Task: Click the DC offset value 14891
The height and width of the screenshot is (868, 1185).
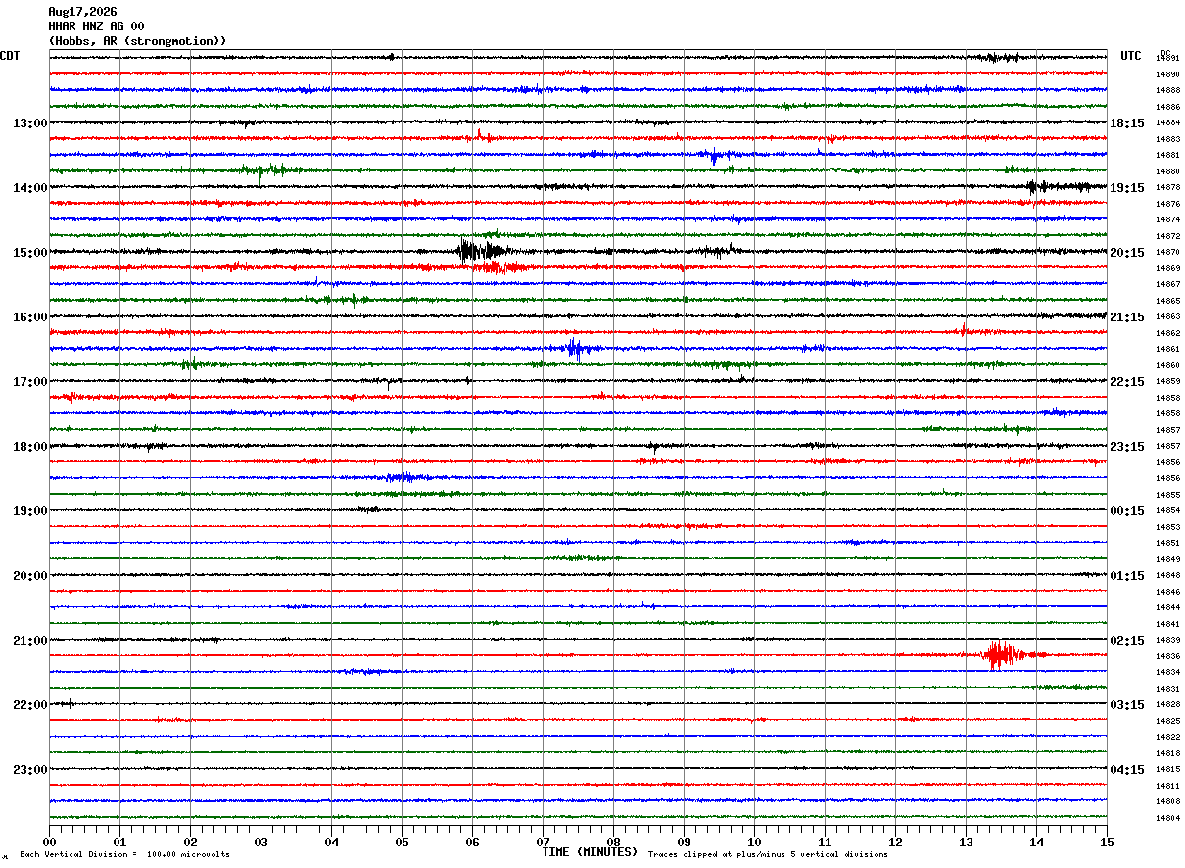Action: (x=1167, y=58)
